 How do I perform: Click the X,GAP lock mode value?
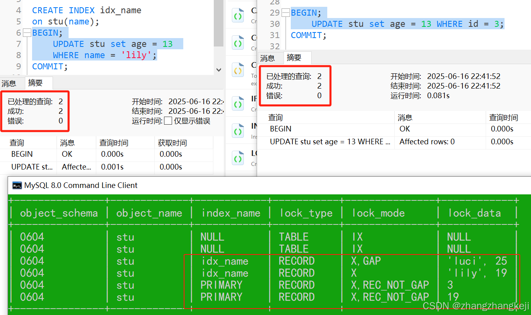pos(366,261)
